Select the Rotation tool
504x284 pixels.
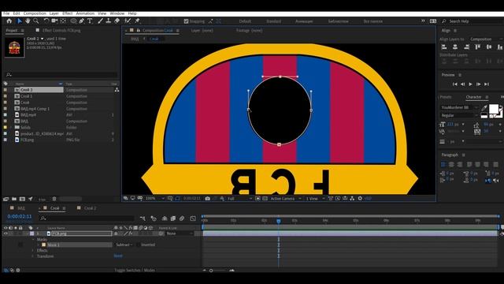click(46, 21)
